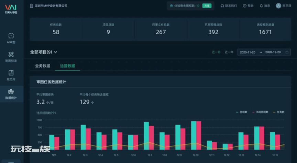The height and width of the screenshot is (163, 297).
Task: Select the 近一年 time filter
Action: 229,52
